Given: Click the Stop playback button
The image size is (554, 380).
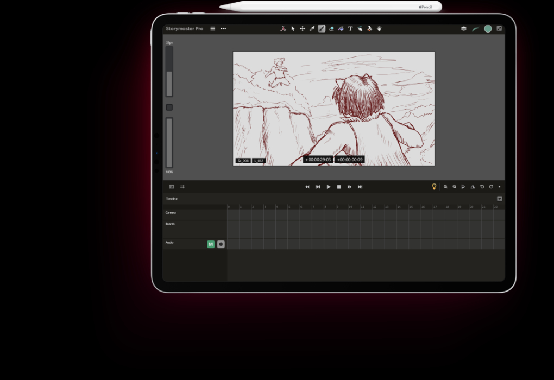Looking at the screenshot, I should click(339, 187).
